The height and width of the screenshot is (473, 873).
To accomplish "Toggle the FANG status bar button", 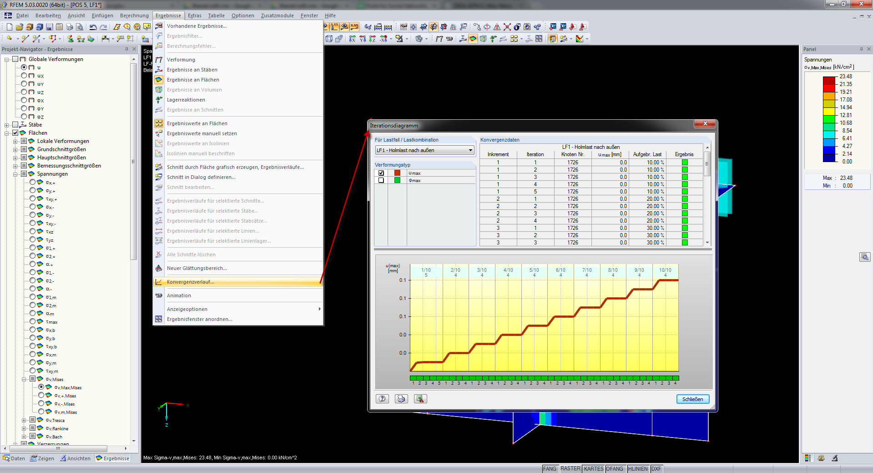I will [x=550, y=469].
